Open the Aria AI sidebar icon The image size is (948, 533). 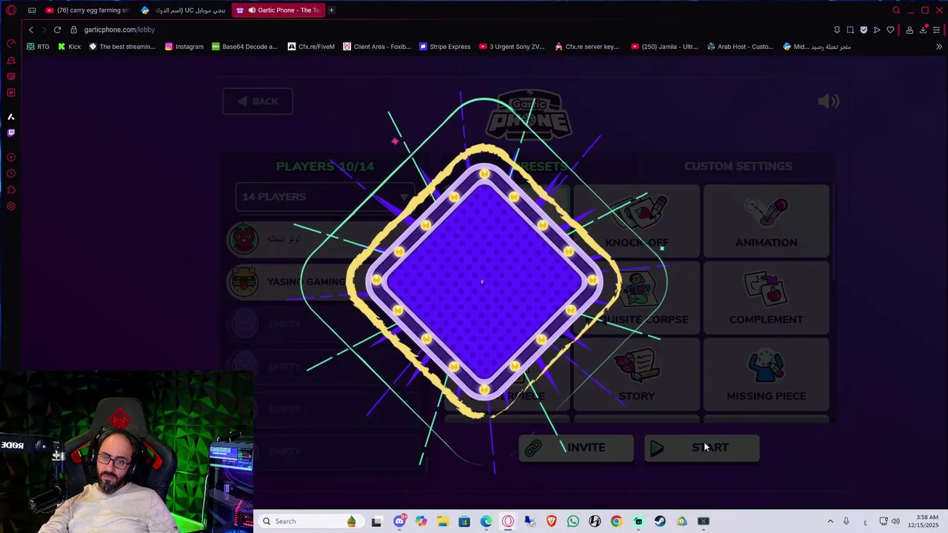point(10,117)
